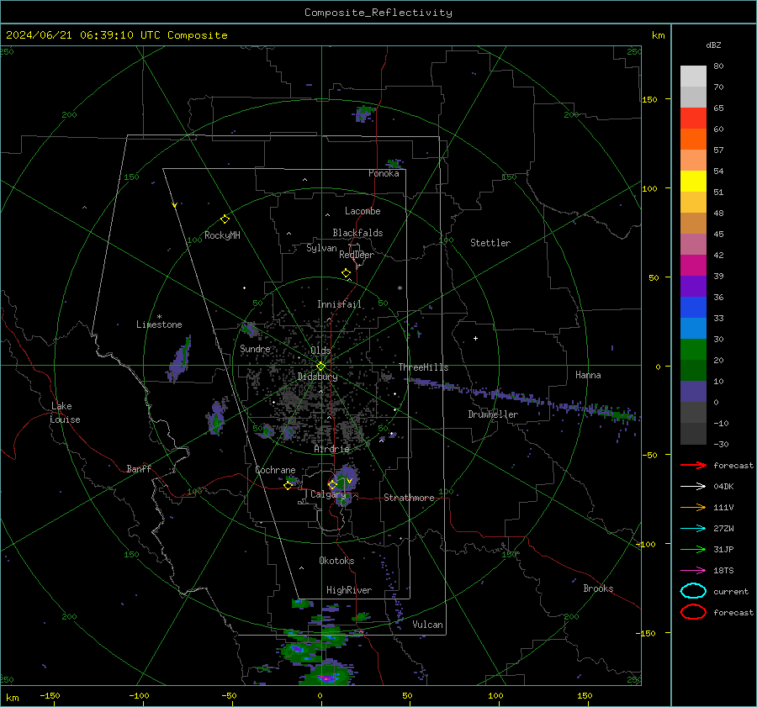Click the pink 42-45 dBZ color swatch

coord(693,245)
